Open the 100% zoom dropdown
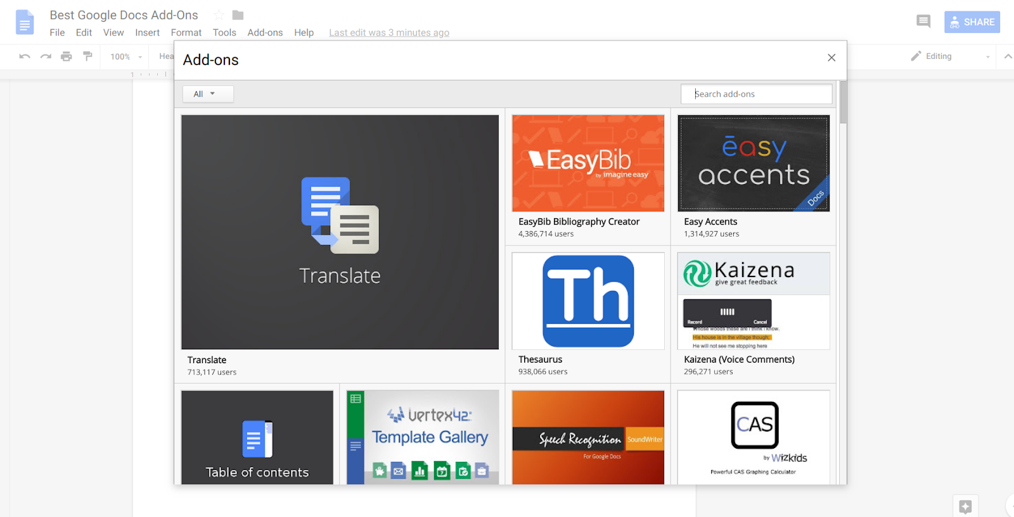Image resolution: width=1014 pixels, height=517 pixels. (x=126, y=56)
